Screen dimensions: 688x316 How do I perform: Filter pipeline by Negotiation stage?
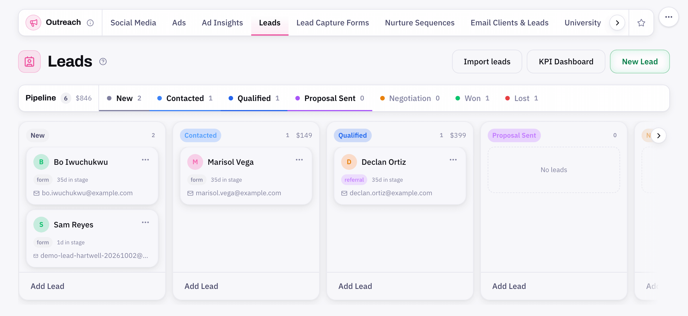pos(410,98)
